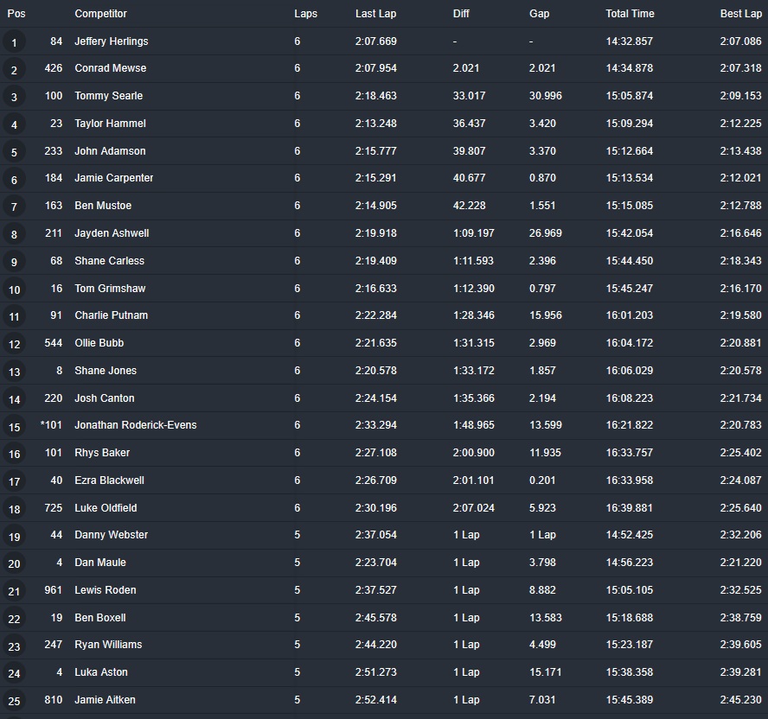Sort by Competitor column header

pos(100,14)
